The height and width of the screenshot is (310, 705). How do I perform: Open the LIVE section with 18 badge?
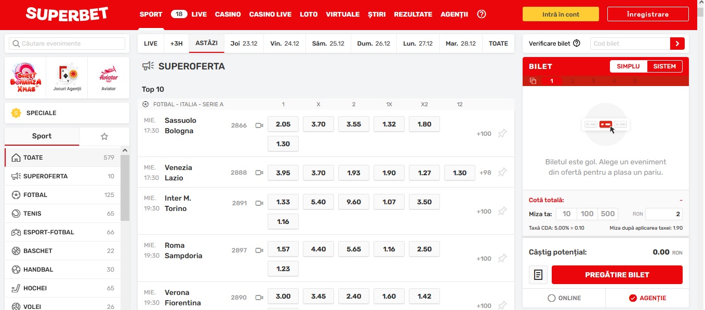[x=189, y=15]
